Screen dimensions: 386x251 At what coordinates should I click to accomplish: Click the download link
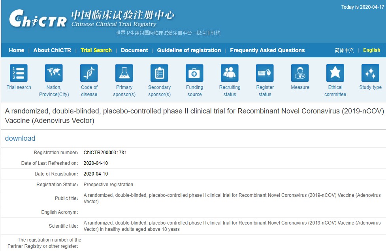(20, 138)
